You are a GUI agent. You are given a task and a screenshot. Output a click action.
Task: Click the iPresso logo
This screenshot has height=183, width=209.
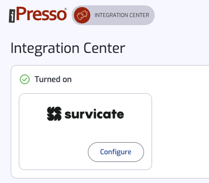pyautogui.click(x=38, y=14)
